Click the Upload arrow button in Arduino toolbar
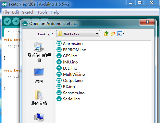 (16, 21)
